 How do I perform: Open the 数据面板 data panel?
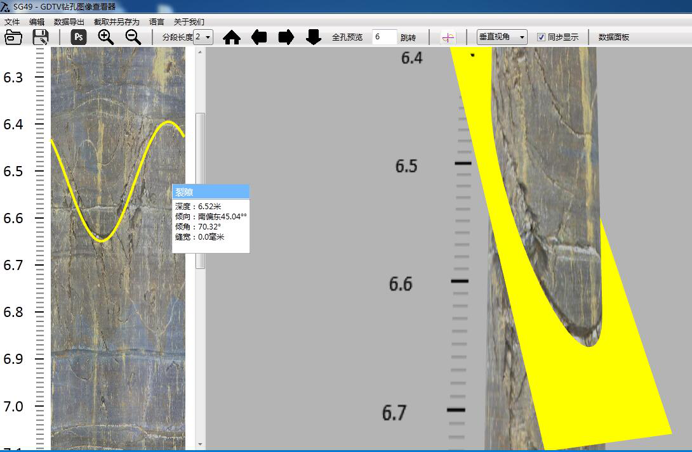tap(614, 37)
